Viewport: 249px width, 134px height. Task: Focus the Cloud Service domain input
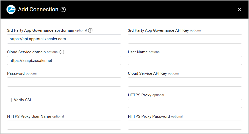[64, 61]
